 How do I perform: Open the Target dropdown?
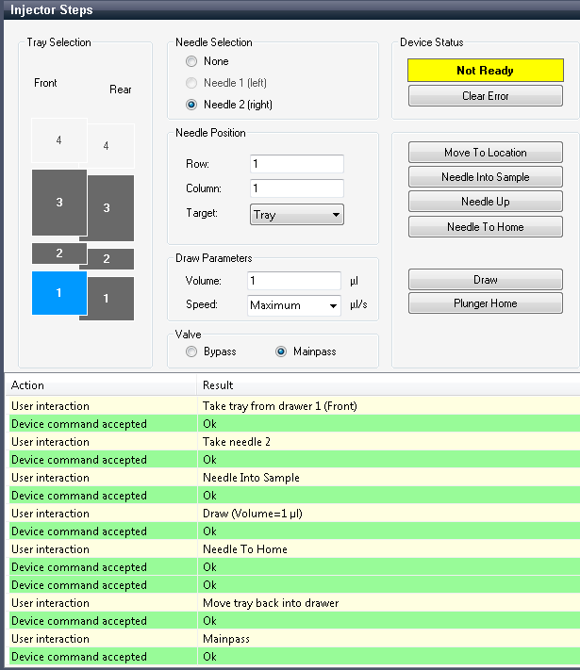tap(296, 215)
